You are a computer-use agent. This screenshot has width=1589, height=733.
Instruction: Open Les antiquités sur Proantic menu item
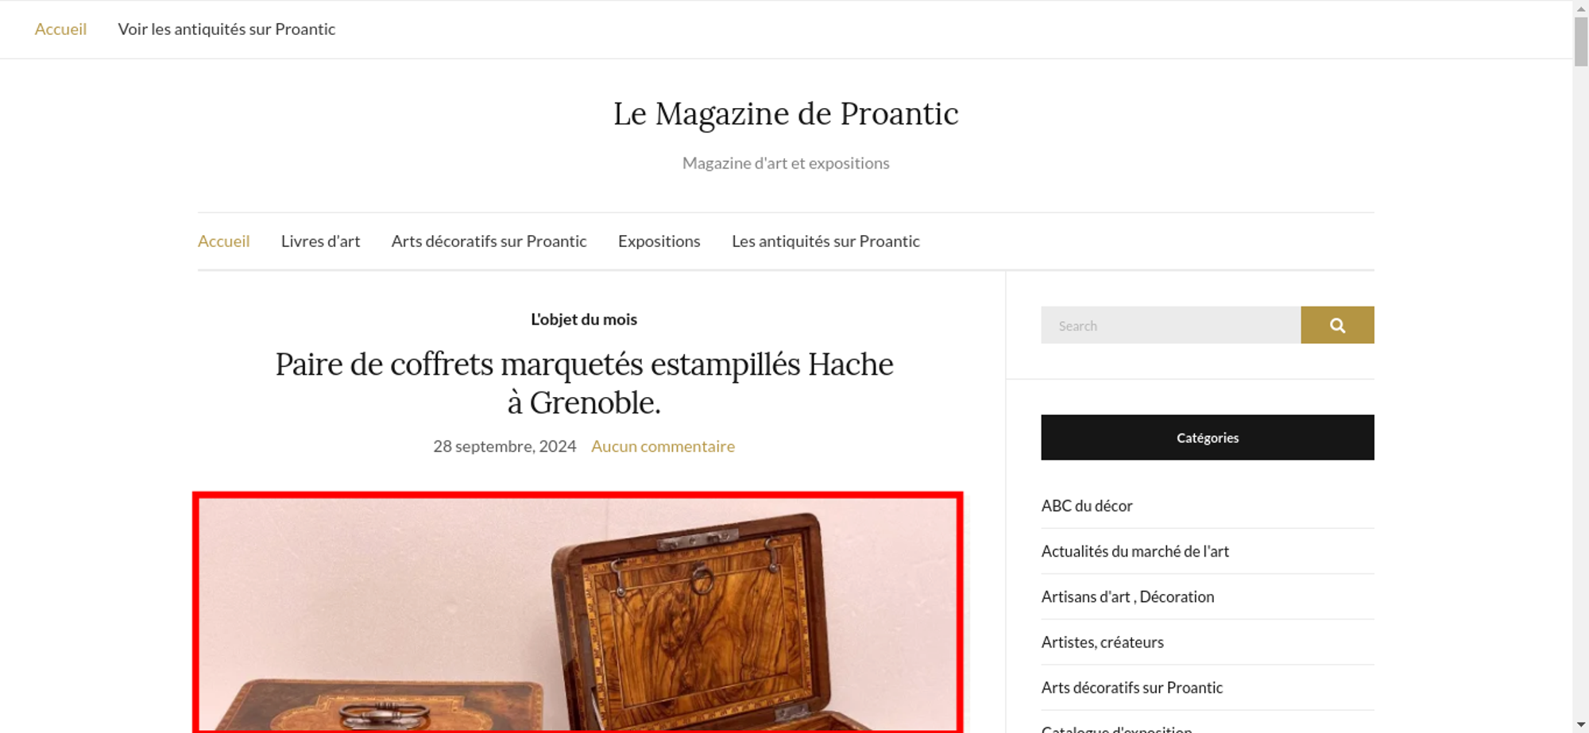(x=825, y=241)
